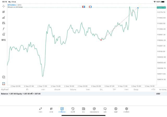Open the แชท (Chat) tab
167x117 pixels.
point(105,110)
